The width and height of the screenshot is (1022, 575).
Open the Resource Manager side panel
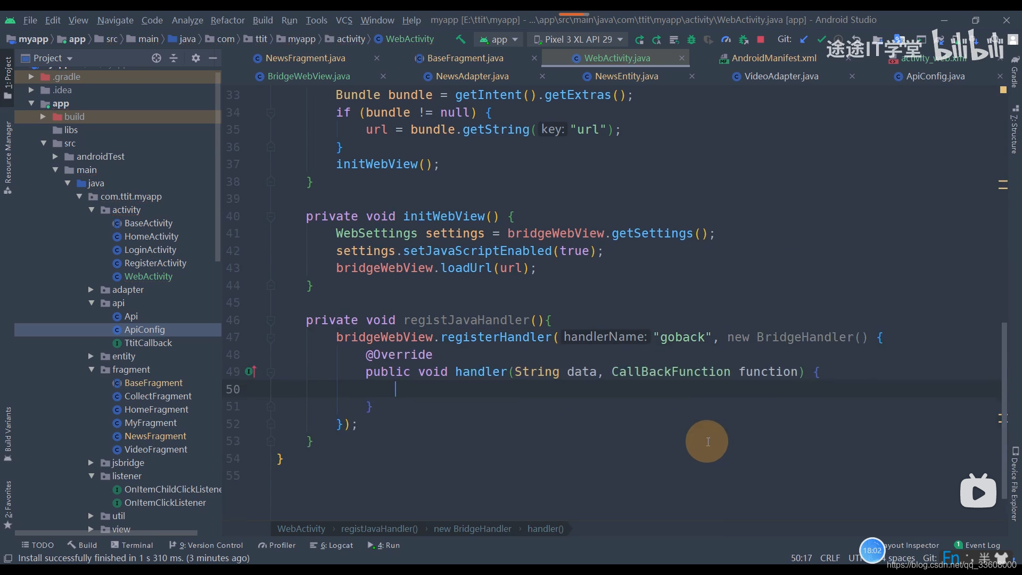[x=7, y=157]
